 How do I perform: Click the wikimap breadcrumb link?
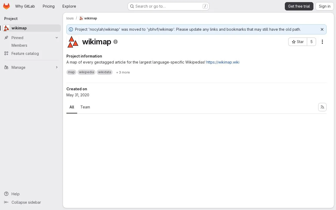(x=91, y=18)
